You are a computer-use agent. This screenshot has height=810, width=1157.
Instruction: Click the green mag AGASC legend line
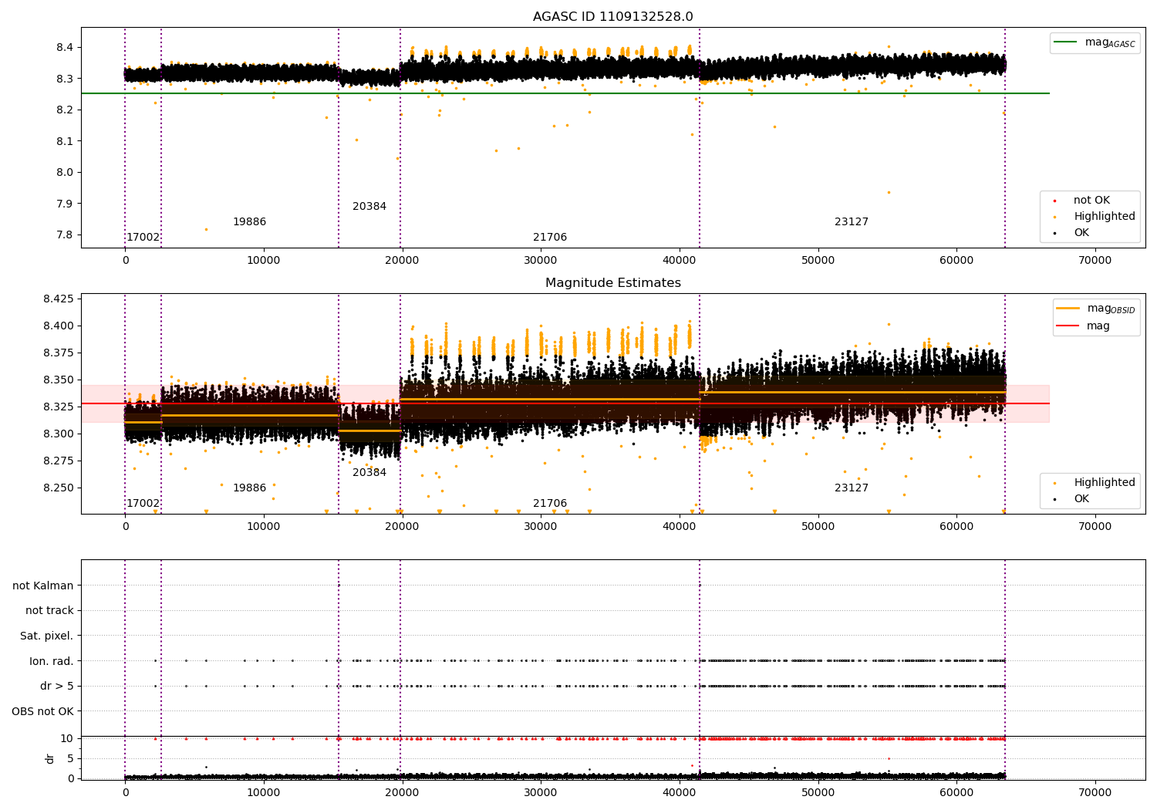click(x=1067, y=42)
